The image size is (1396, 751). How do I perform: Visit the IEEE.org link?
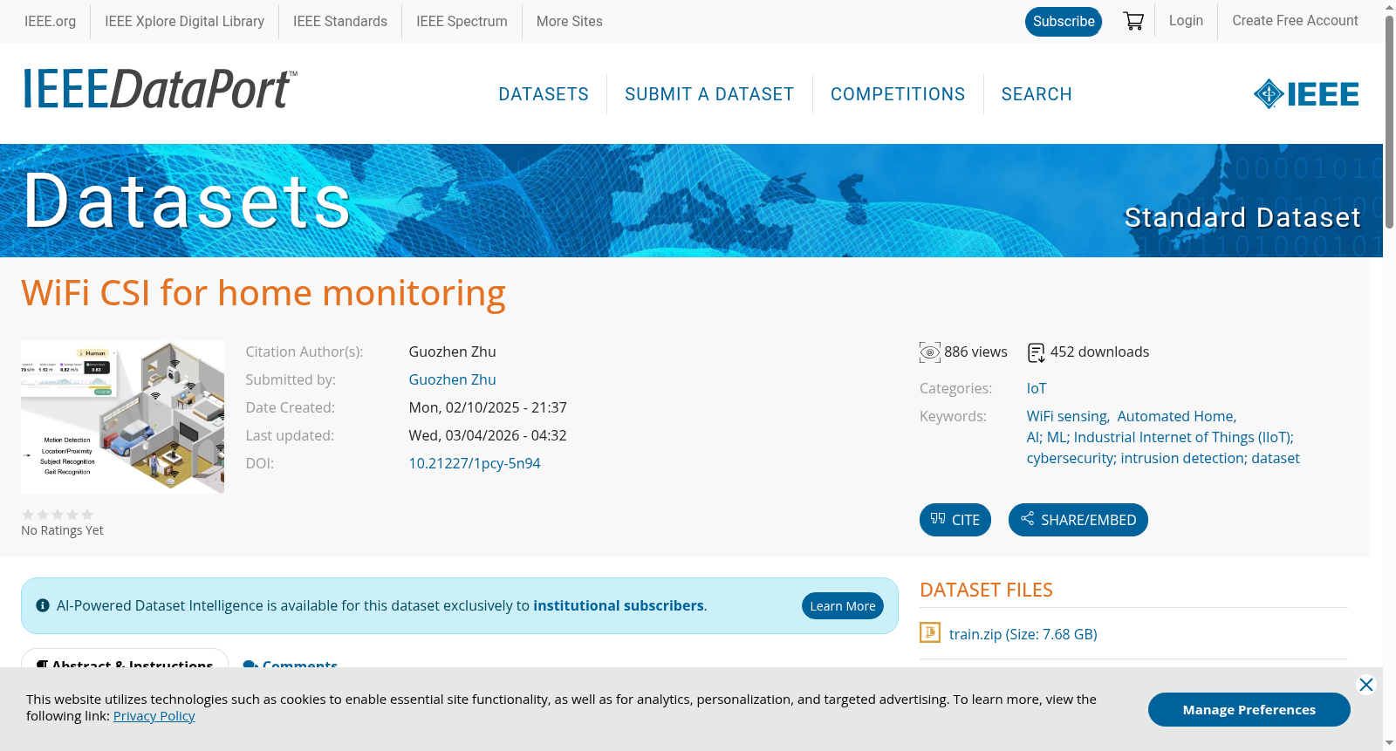pos(50,22)
